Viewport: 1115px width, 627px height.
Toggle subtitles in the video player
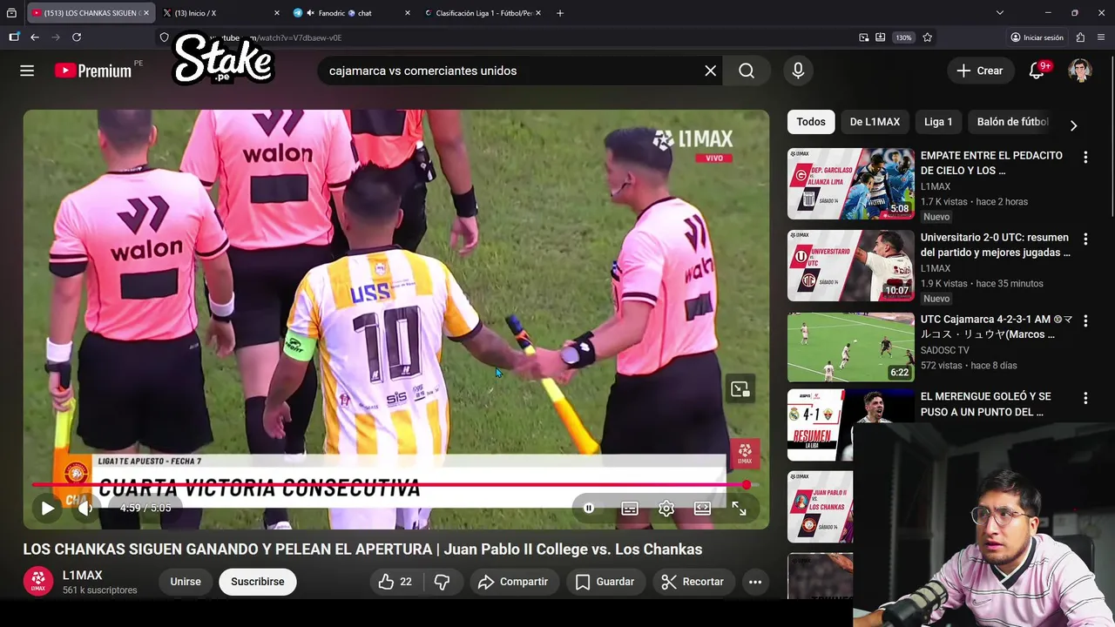pyautogui.click(x=629, y=508)
